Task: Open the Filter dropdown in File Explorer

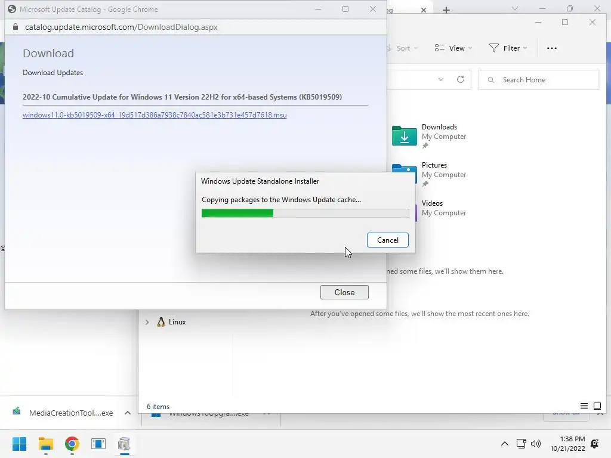Action: (508, 48)
